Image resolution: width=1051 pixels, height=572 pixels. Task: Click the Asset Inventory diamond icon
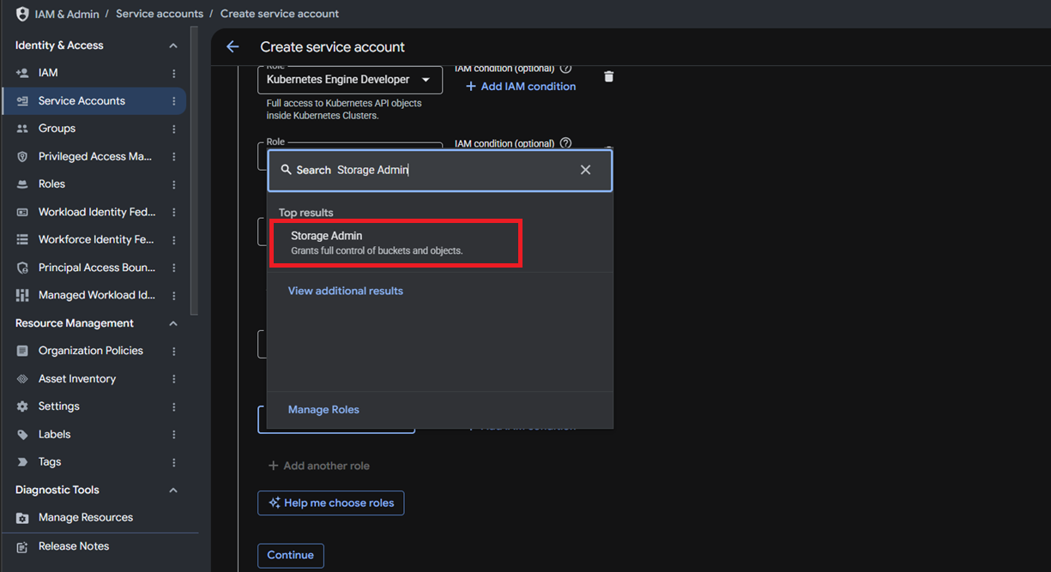22,379
